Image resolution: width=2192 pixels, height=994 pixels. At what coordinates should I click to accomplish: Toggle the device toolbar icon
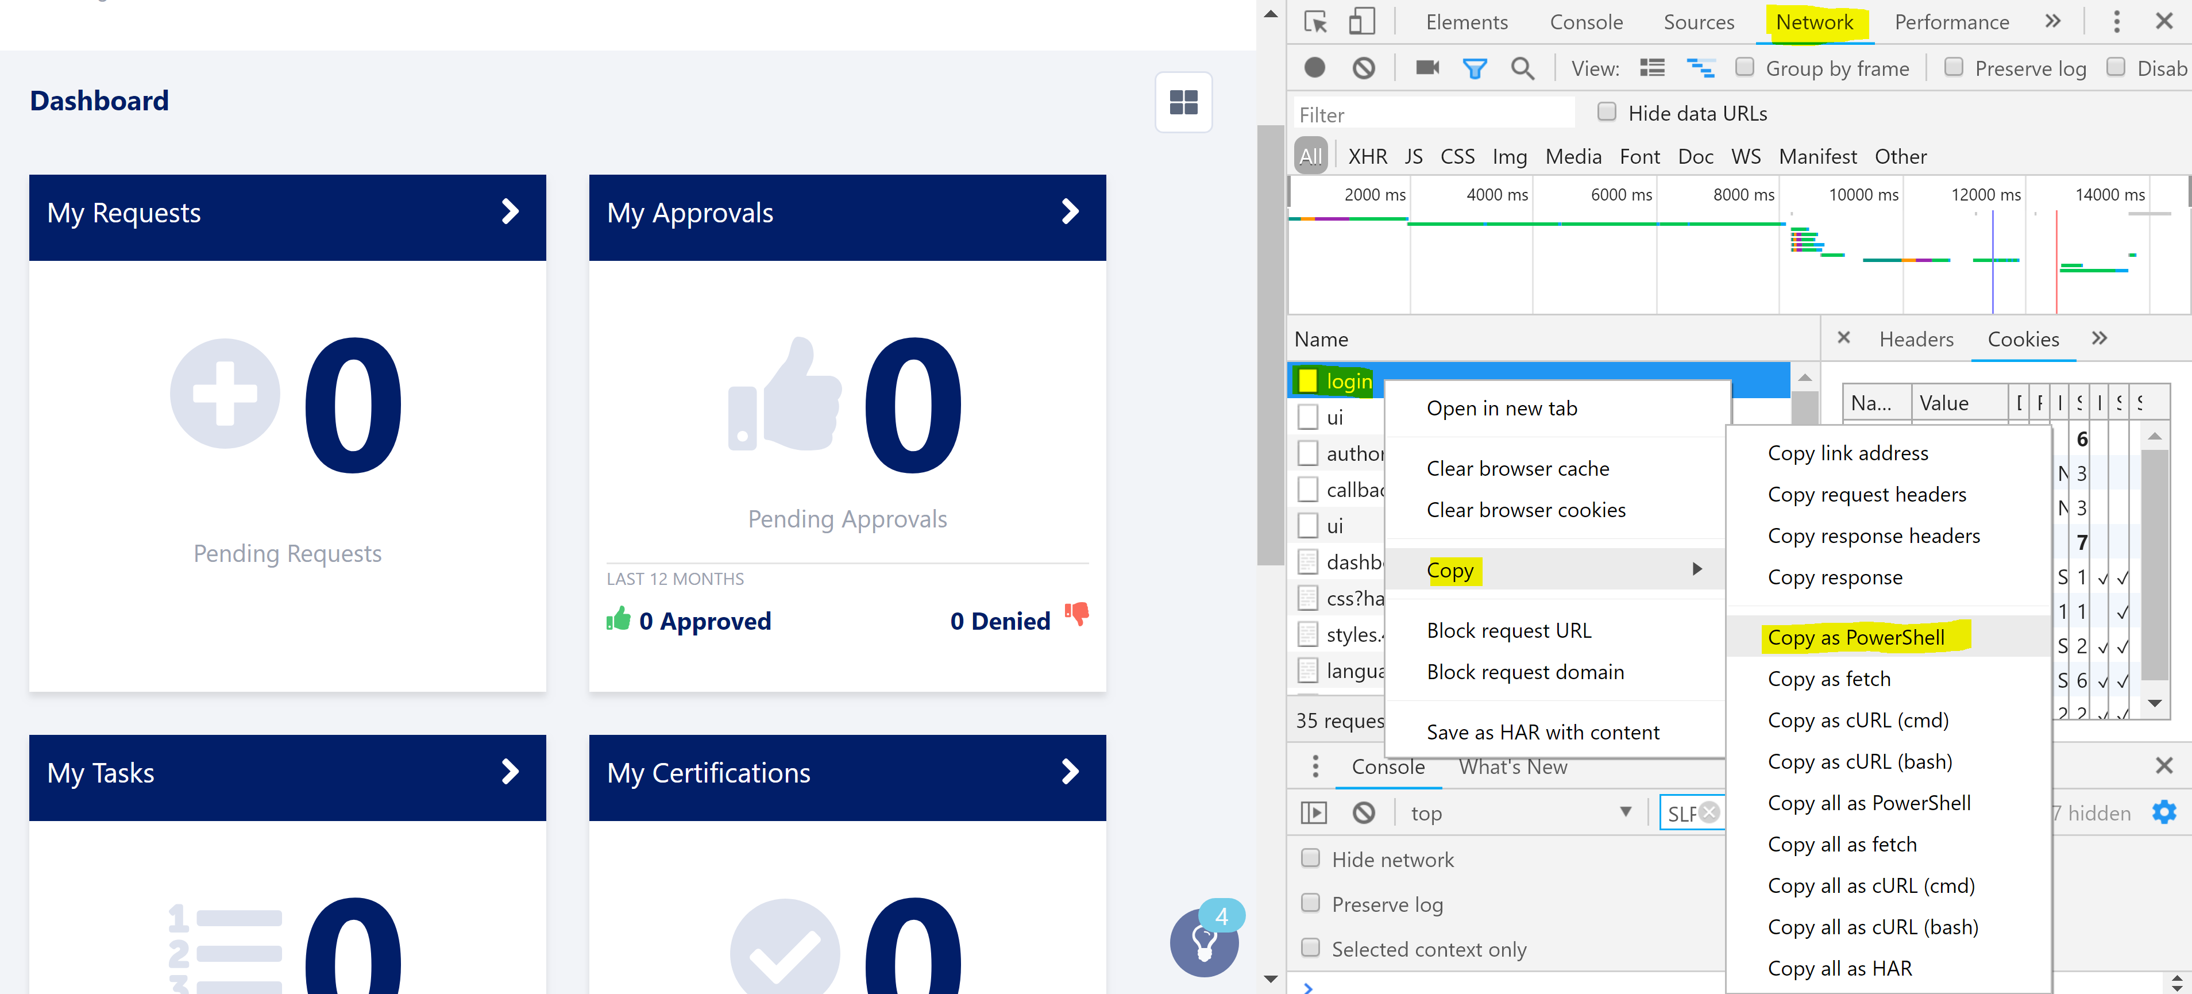click(x=1361, y=22)
